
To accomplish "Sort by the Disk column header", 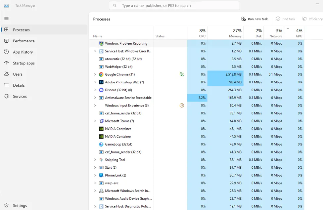I will coord(254,33).
